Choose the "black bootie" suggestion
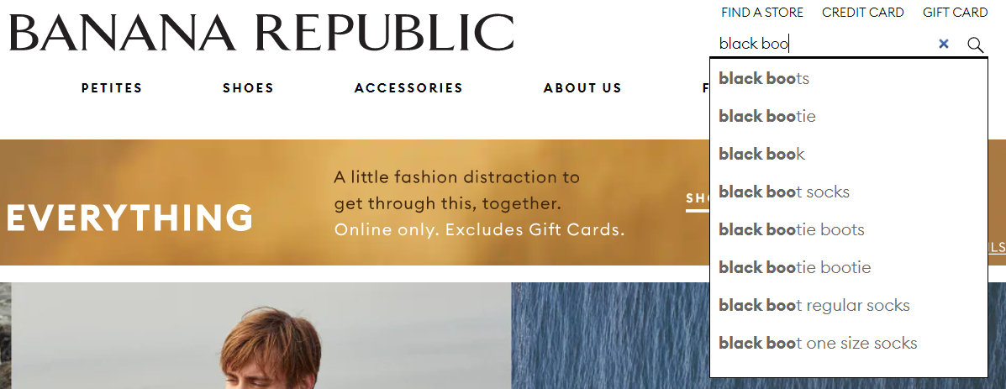Image resolution: width=1006 pixels, height=389 pixels. (x=848, y=117)
